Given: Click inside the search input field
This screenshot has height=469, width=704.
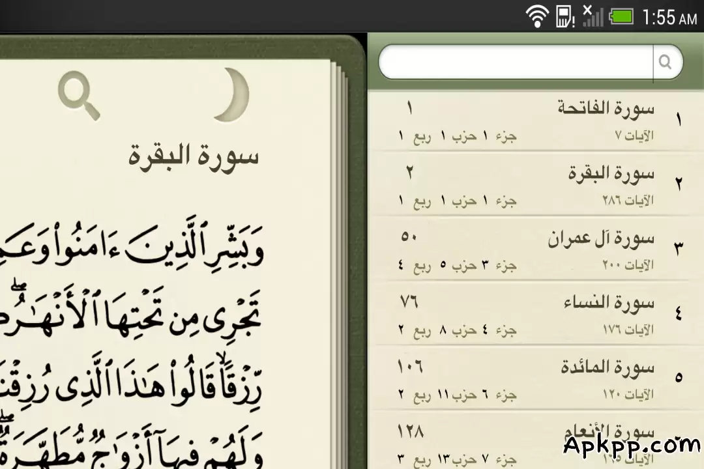Looking at the screenshot, I should click(x=515, y=62).
